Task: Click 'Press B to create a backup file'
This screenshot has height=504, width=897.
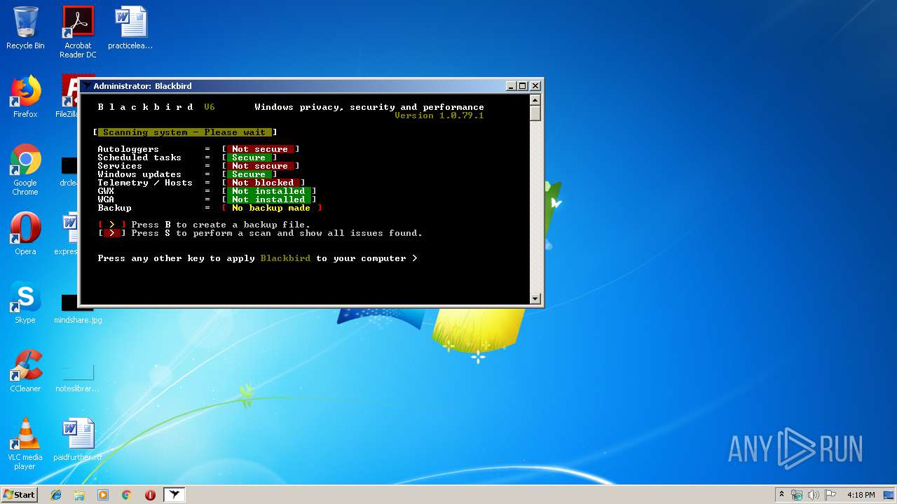Action: pyautogui.click(x=221, y=225)
